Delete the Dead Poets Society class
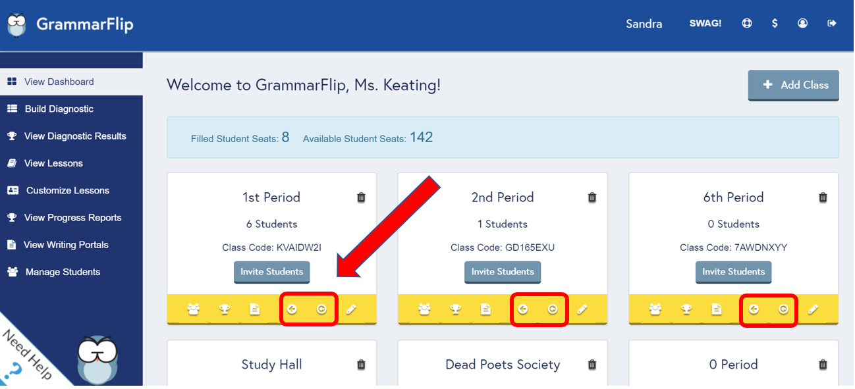The width and height of the screenshot is (855, 389). [x=592, y=365]
